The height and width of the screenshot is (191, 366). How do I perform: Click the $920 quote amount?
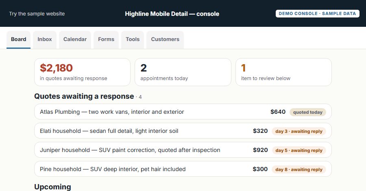point(260,150)
